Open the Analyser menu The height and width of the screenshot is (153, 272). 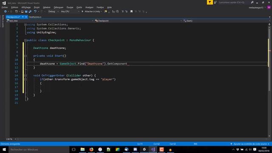89,7
